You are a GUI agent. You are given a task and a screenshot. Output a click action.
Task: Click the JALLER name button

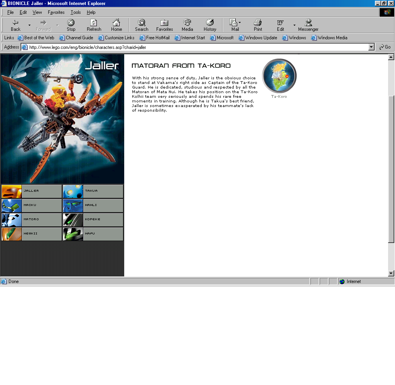(42, 191)
